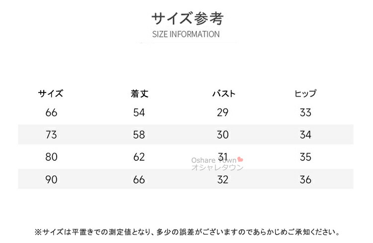Click the バスト value 30
The width and height of the screenshot is (373, 243).
coord(223,135)
